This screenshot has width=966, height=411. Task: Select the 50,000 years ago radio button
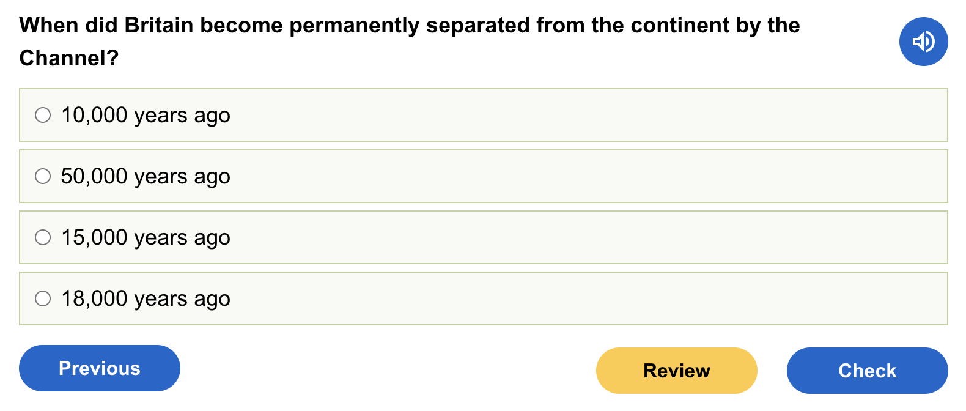[x=43, y=176]
